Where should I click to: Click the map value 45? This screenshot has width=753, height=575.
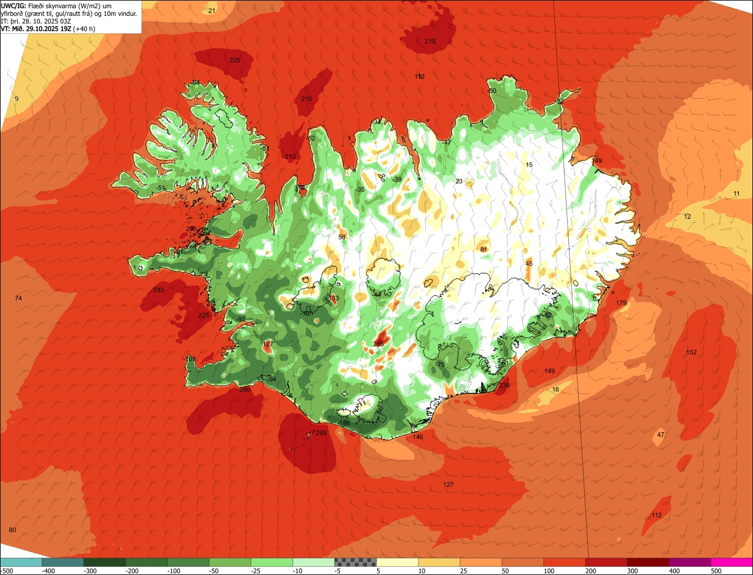(x=529, y=263)
